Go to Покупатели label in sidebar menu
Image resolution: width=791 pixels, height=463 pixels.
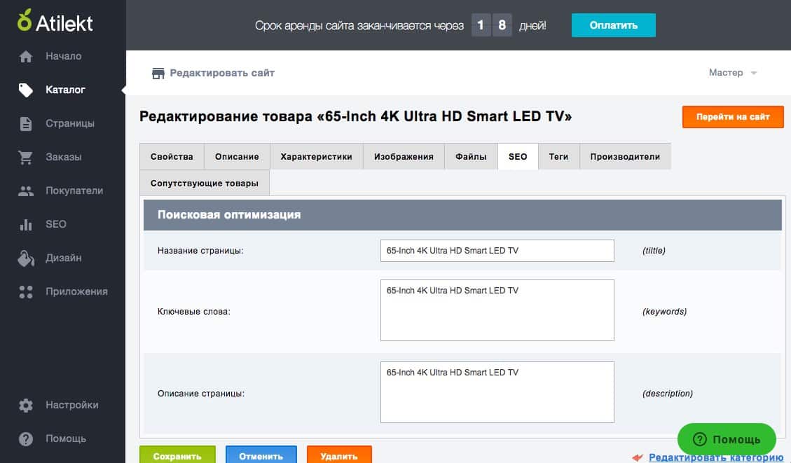pos(74,191)
